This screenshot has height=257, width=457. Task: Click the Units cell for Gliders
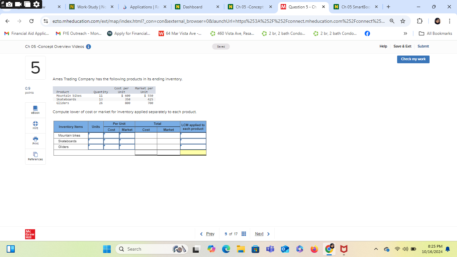96,147
